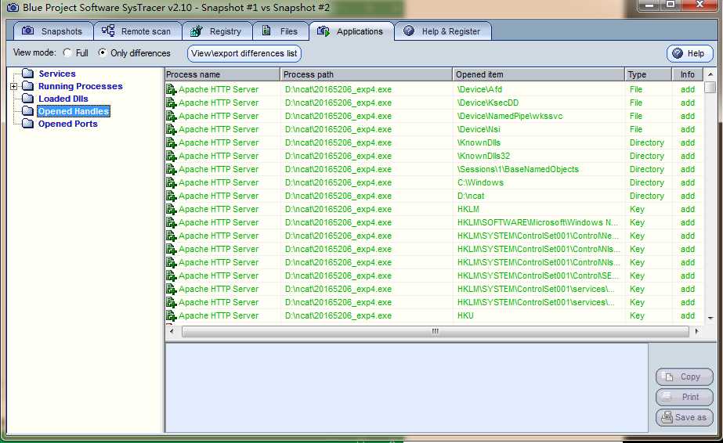
Task: Click the process icon in the \KnownDlls32 row
Action: point(171,157)
